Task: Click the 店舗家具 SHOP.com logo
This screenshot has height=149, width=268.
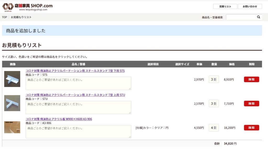Action: point(27,7)
